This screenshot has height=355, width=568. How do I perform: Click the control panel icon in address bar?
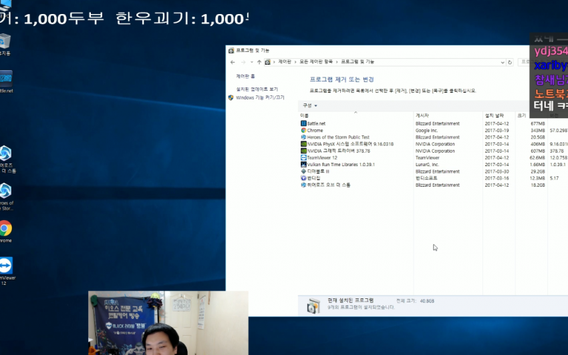[267, 62]
